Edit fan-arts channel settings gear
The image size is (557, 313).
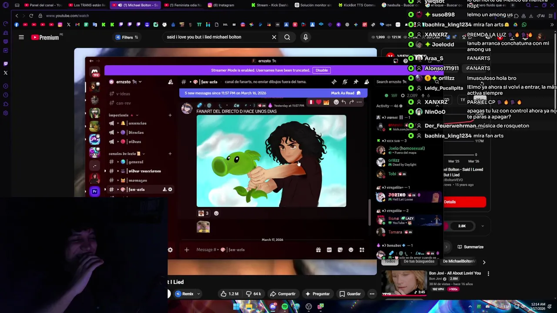pyautogui.click(x=170, y=190)
